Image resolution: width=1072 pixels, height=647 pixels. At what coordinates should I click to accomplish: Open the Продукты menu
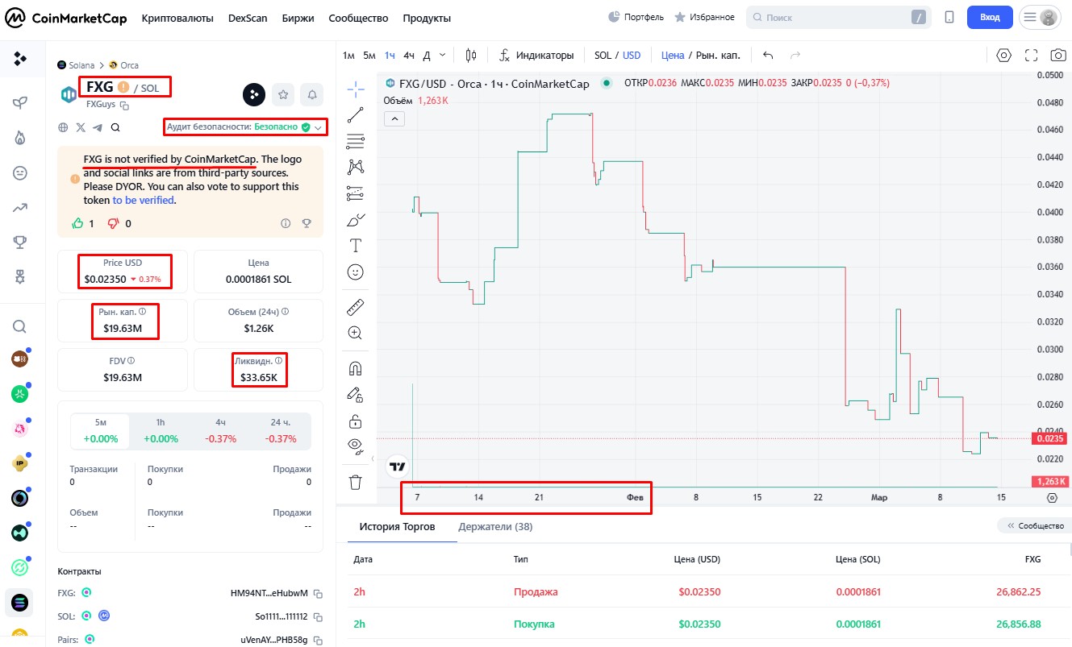click(x=427, y=18)
